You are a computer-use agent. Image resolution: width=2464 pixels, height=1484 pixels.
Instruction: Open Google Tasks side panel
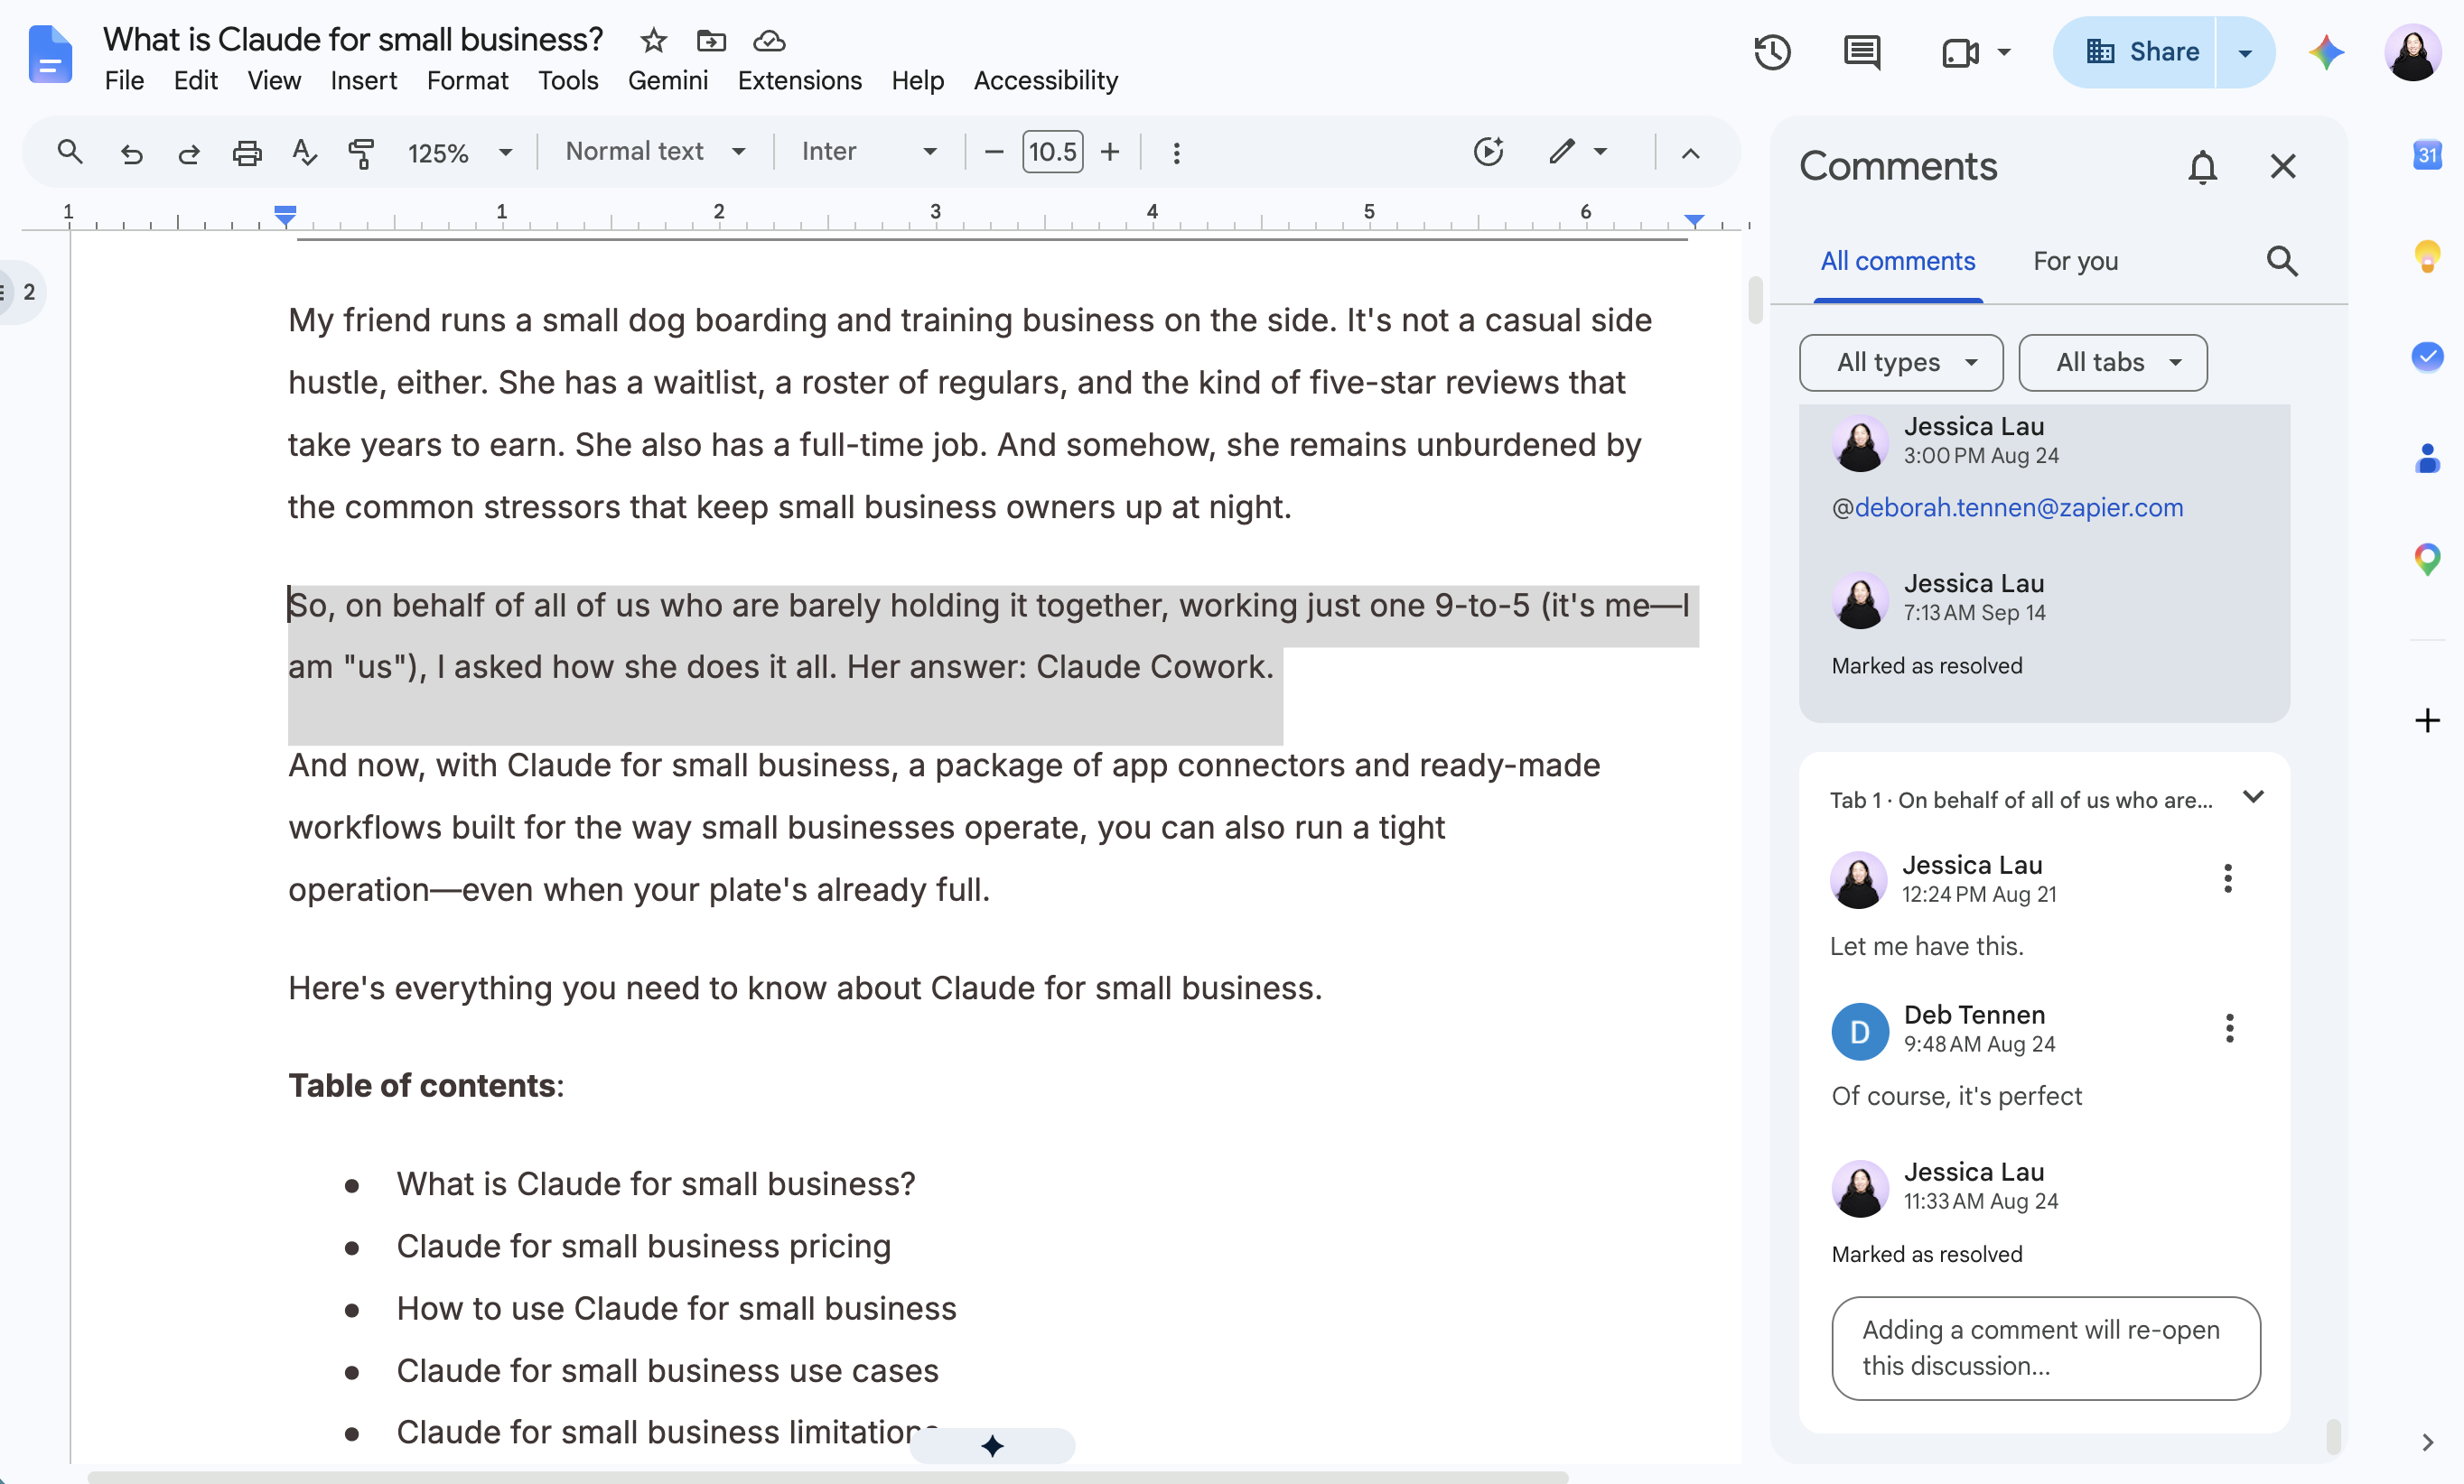(x=2427, y=357)
